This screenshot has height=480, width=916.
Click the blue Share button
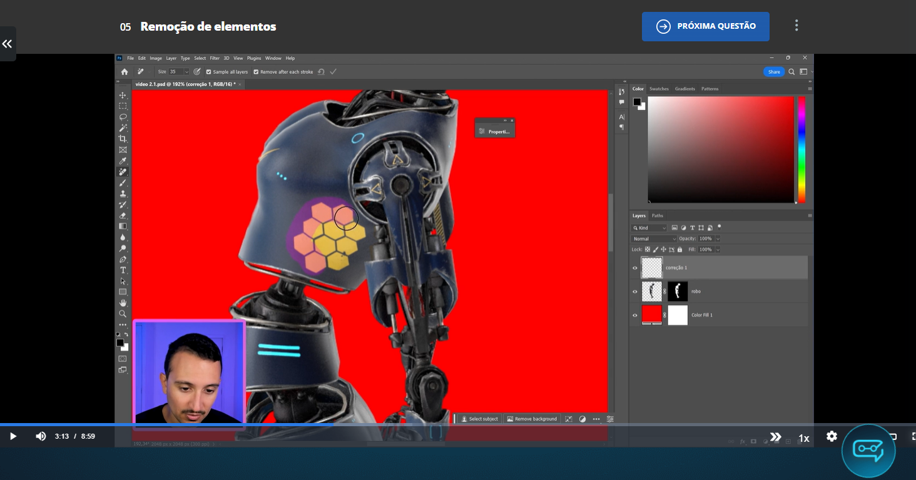tap(774, 72)
